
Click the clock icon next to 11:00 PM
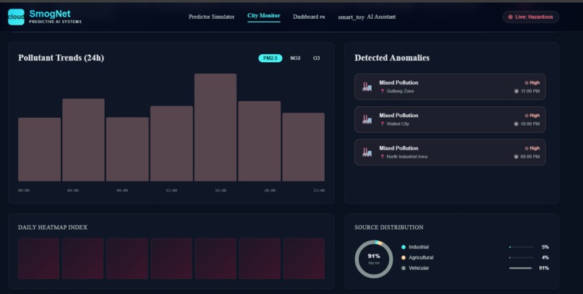[x=516, y=91]
